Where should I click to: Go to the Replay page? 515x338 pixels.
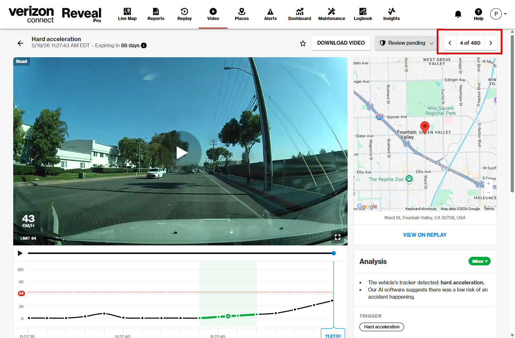click(185, 14)
